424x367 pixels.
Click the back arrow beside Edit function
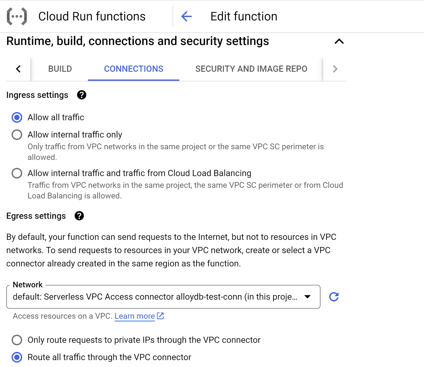187,16
